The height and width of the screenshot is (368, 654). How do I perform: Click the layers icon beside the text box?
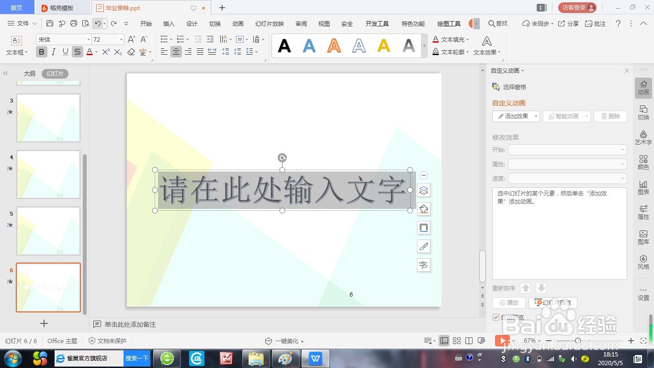pyautogui.click(x=423, y=190)
